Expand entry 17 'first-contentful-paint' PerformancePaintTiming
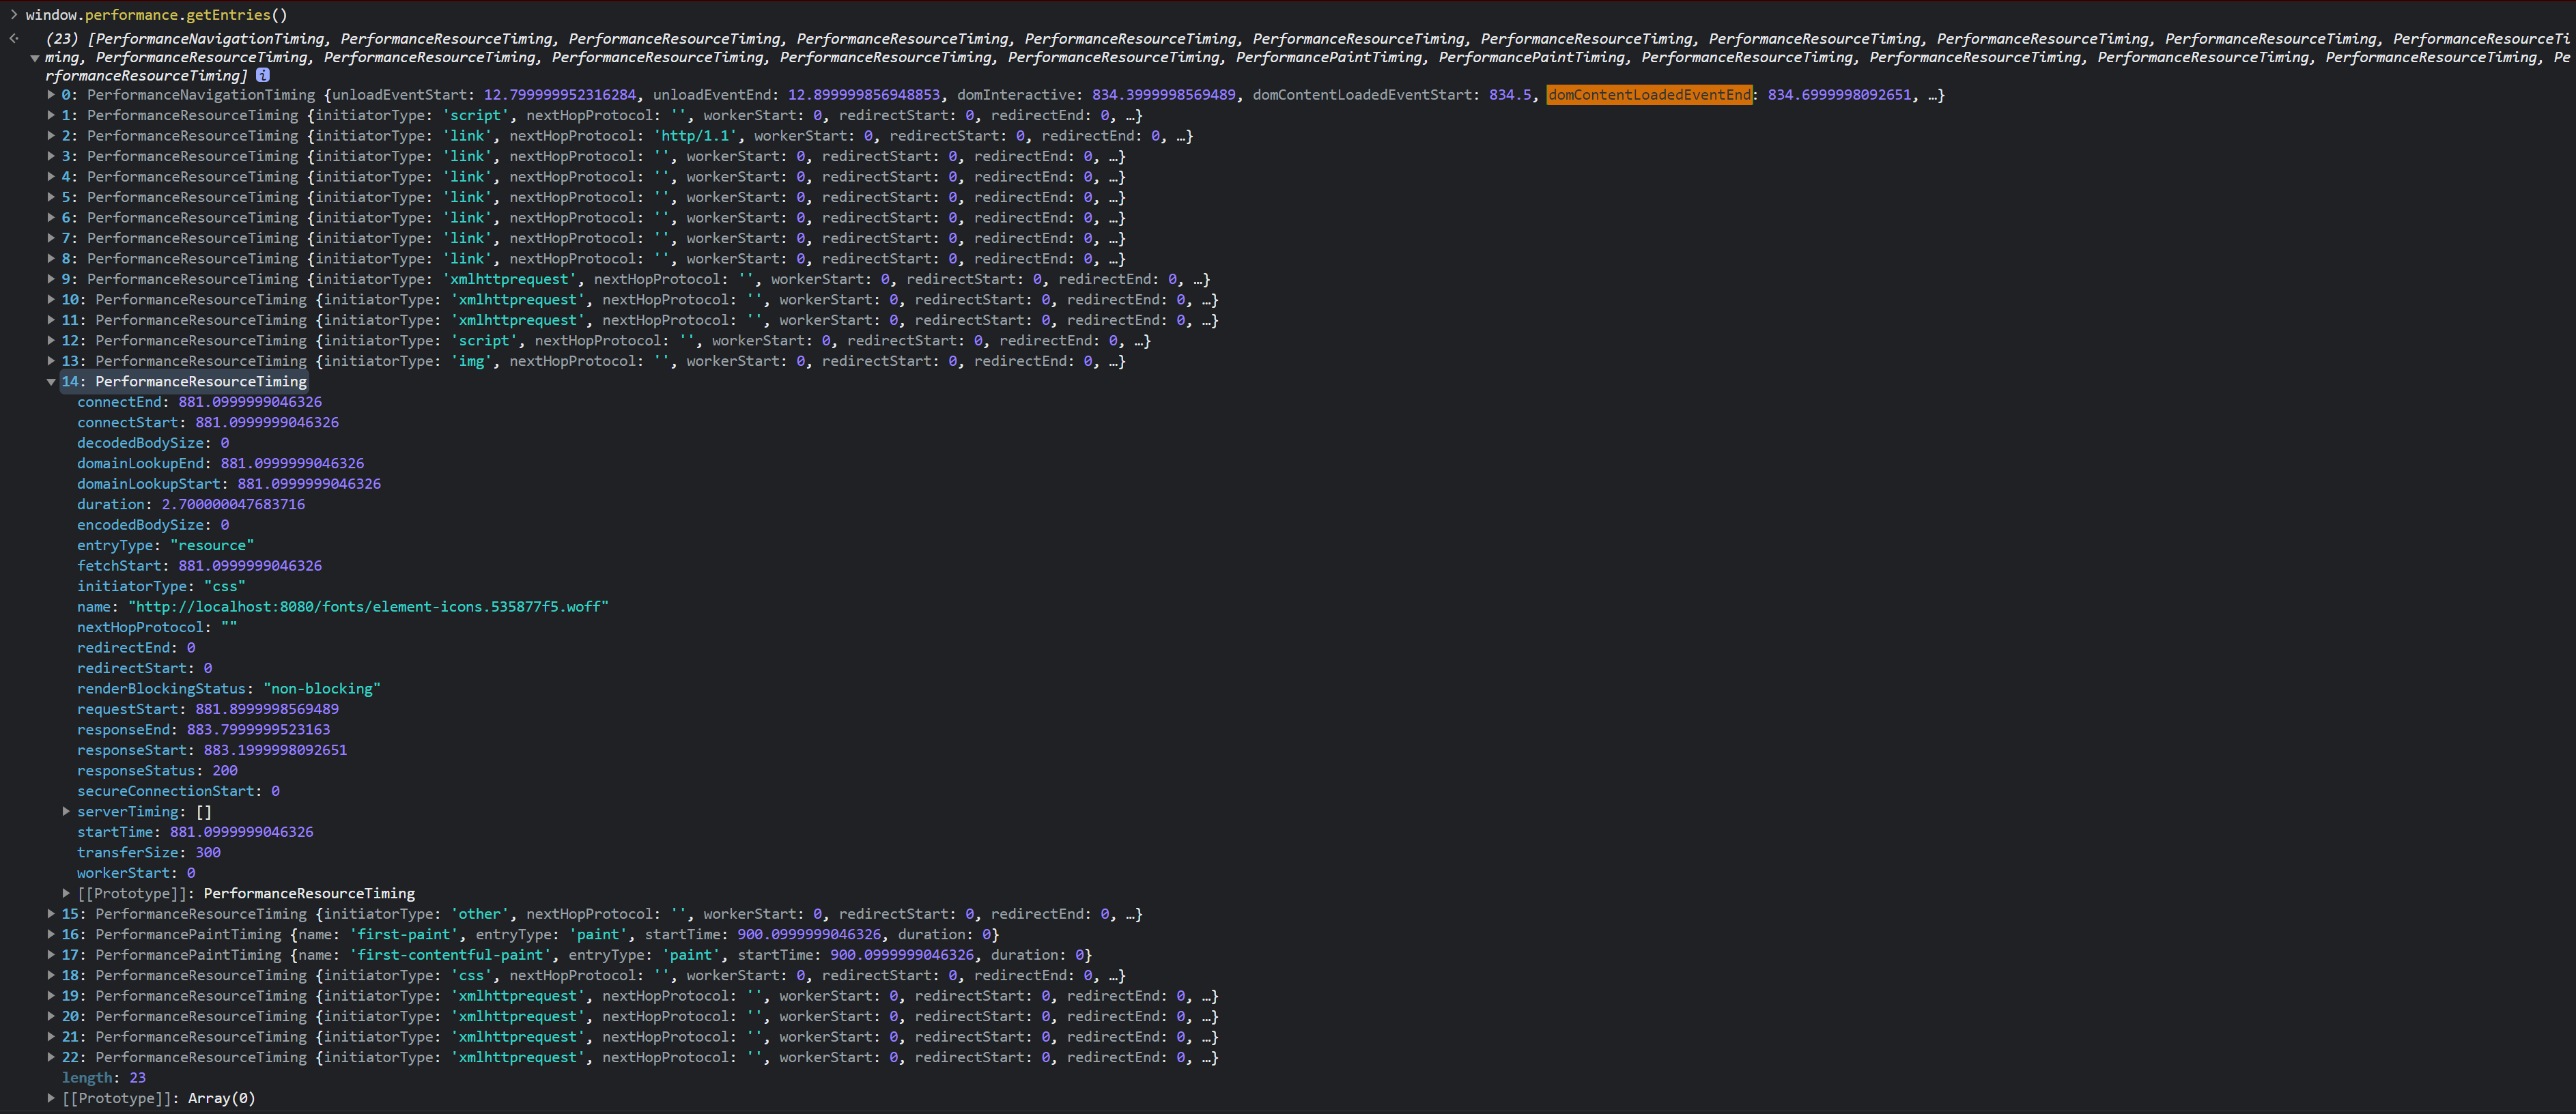Screen dimensions: 2576x1114 point(51,955)
